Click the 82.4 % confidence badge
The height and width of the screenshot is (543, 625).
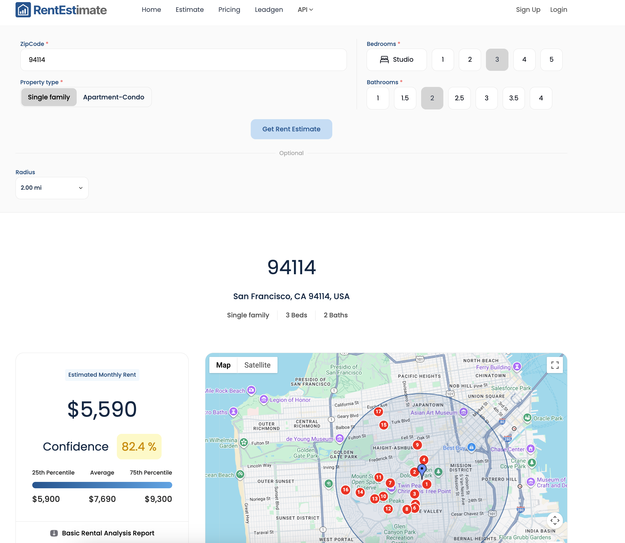coord(139,447)
